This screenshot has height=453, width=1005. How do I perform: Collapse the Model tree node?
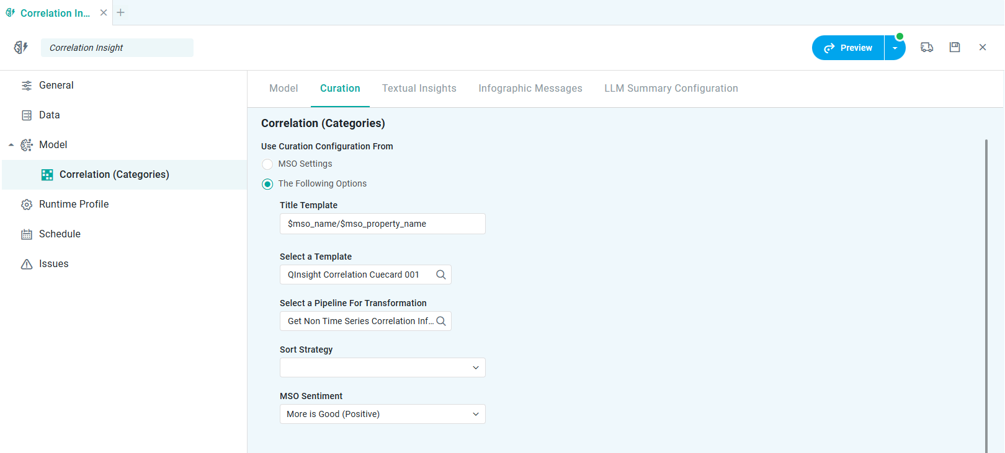11,145
